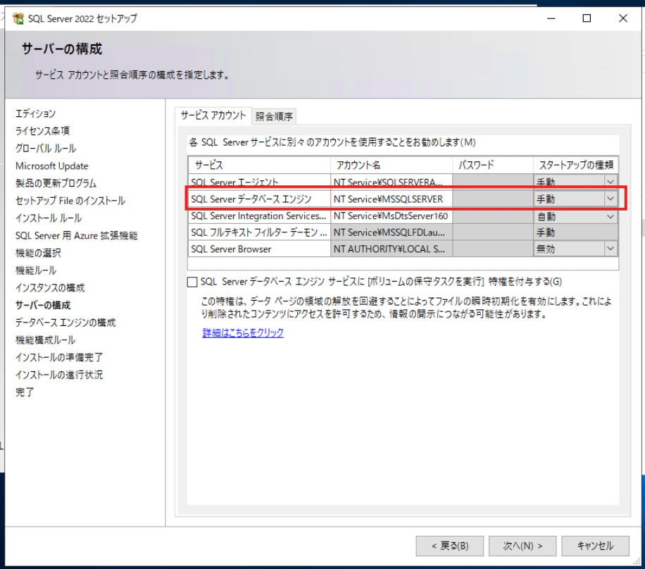Image resolution: width=645 pixels, height=569 pixels.
Task: Select エディション in the setup steps list
Action: [35, 113]
